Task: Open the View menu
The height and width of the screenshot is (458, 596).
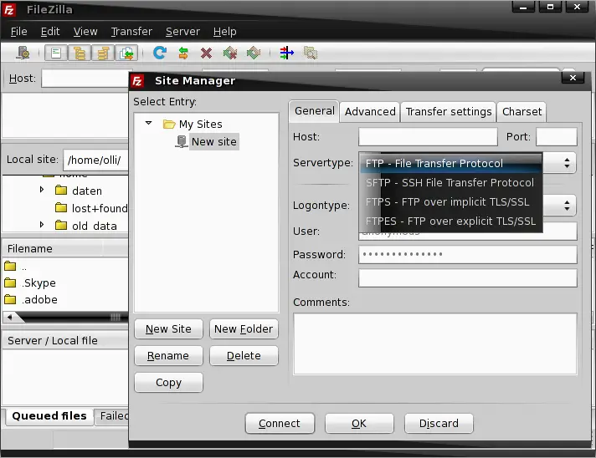Action: [x=85, y=32]
